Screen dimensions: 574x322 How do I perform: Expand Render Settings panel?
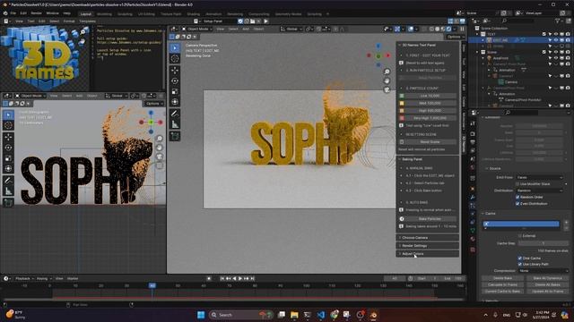tap(427, 246)
